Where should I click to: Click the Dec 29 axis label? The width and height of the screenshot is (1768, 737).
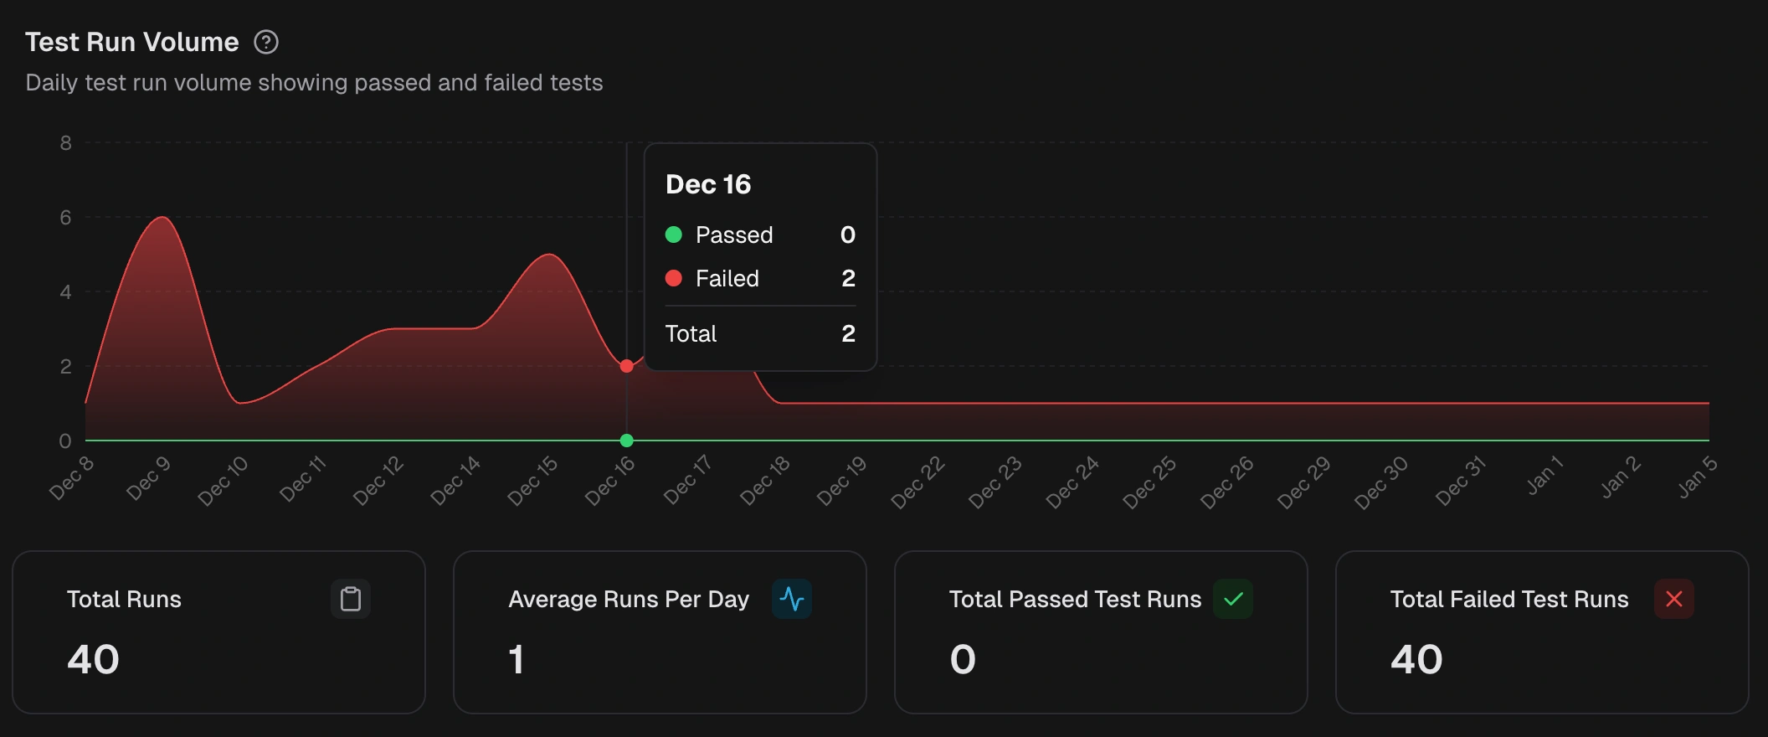coord(1304,482)
